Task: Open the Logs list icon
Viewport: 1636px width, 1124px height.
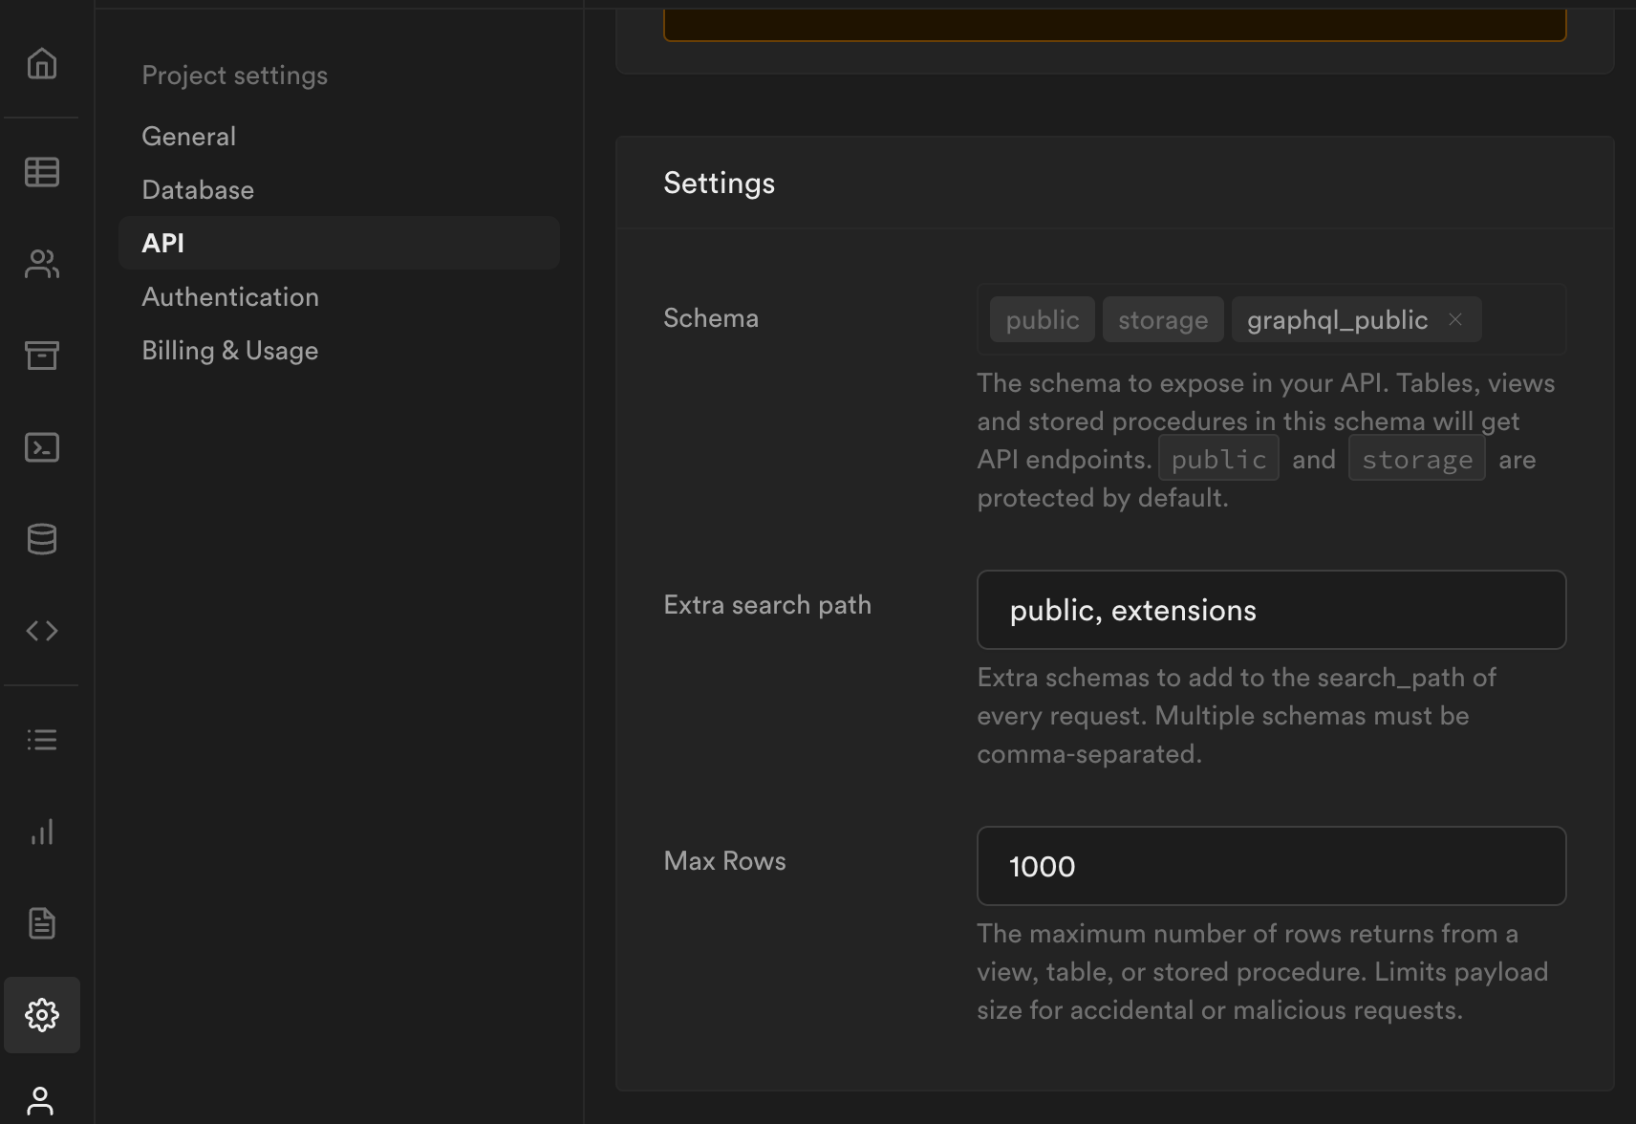Action: pyautogui.click(x=42, y=740)
